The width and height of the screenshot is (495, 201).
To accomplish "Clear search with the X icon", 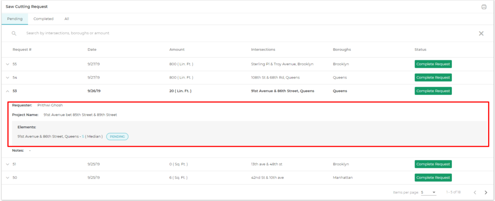I will [481, 33].
